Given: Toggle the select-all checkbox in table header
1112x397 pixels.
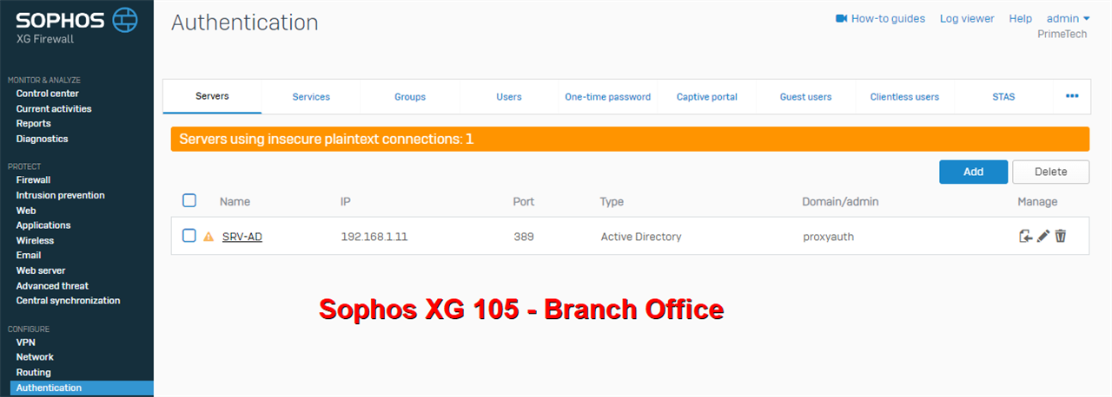Looking at the screenshot, I should (x=189, y=201).
